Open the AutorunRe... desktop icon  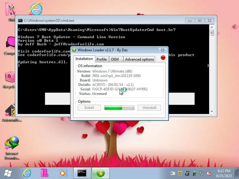click(x=11, y=113)
